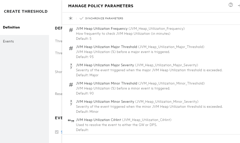Open the Events tab in sidebar
Screen dimensions: 240x143
tap(8, 41)
